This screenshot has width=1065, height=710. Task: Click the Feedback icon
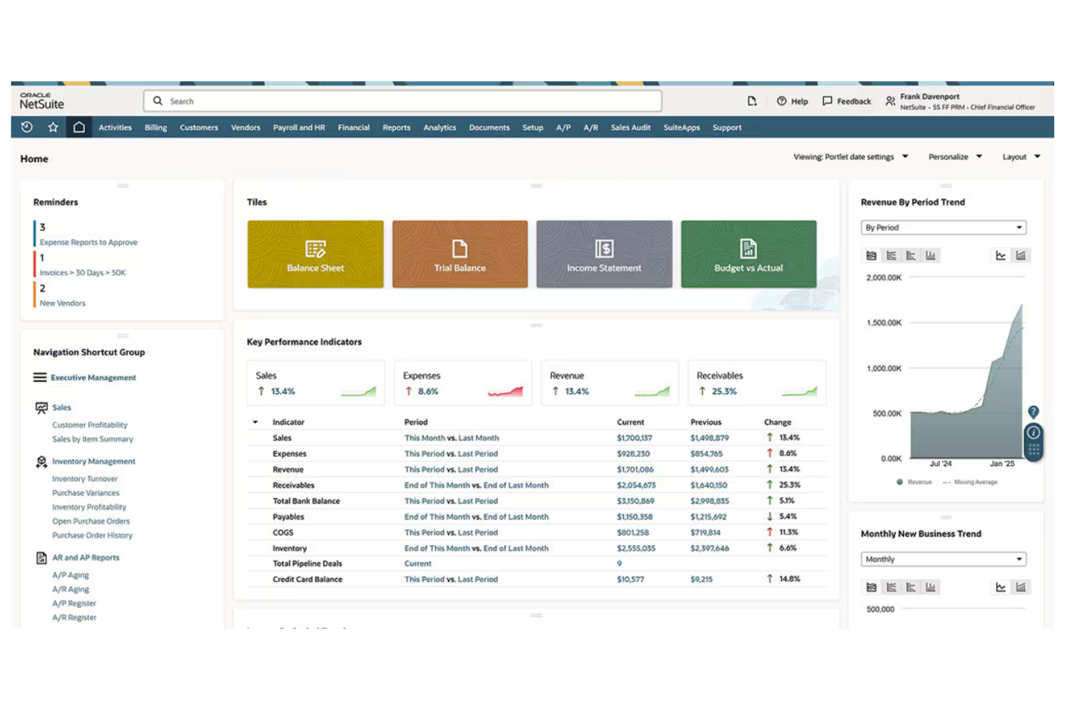click(x=828, y=101)
